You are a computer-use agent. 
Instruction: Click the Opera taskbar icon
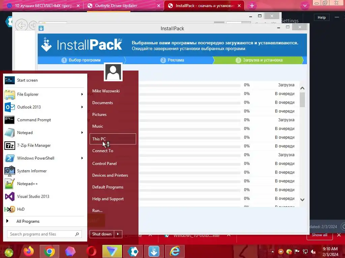pos(91,251)
